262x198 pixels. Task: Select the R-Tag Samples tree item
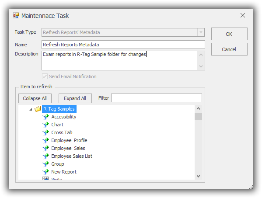59,109
